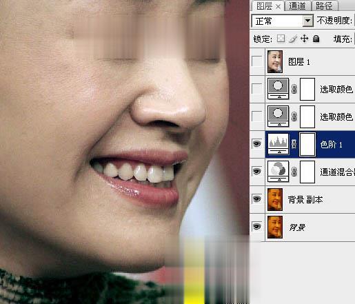Click the lock all padlock icon

pos(316,39)
